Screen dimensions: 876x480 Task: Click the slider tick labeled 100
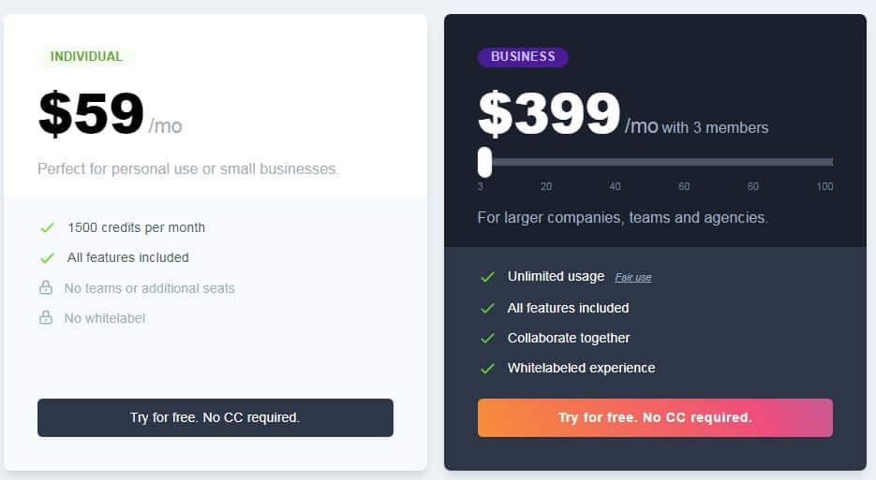tap(824, 186)
